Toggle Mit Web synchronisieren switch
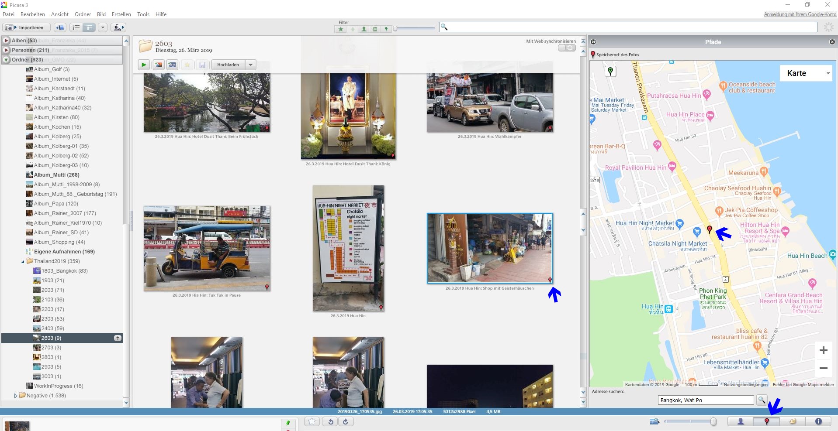 tap(567, 48)
